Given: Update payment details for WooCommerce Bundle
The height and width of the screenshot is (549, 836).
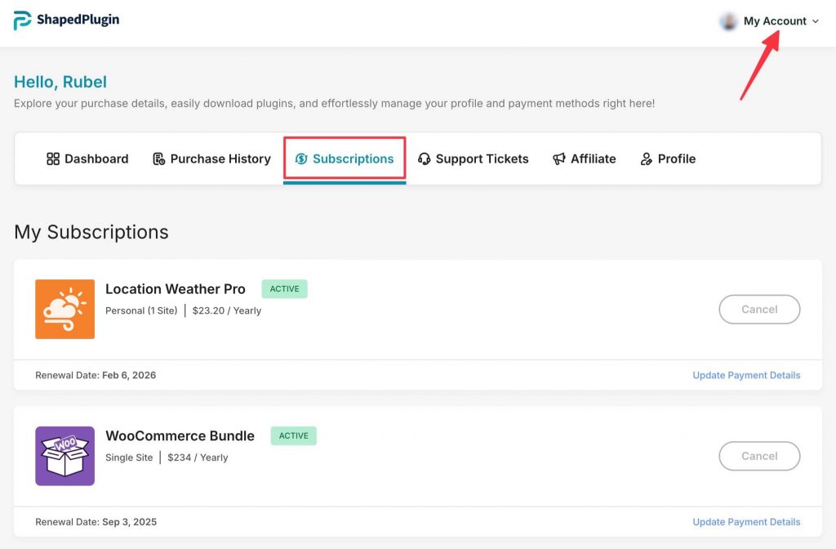Looking at the screenshot, I should (746, 522).
